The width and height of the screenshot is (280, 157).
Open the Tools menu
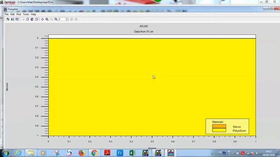[x=26, y=14]
